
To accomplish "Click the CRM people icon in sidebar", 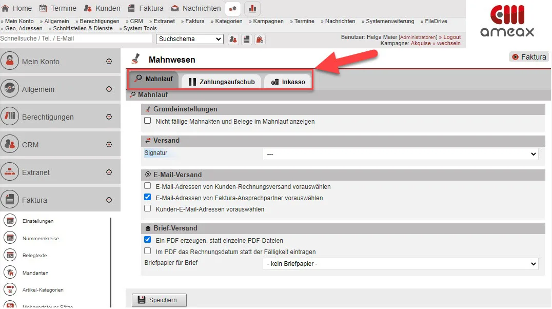I will pos(9,144).
